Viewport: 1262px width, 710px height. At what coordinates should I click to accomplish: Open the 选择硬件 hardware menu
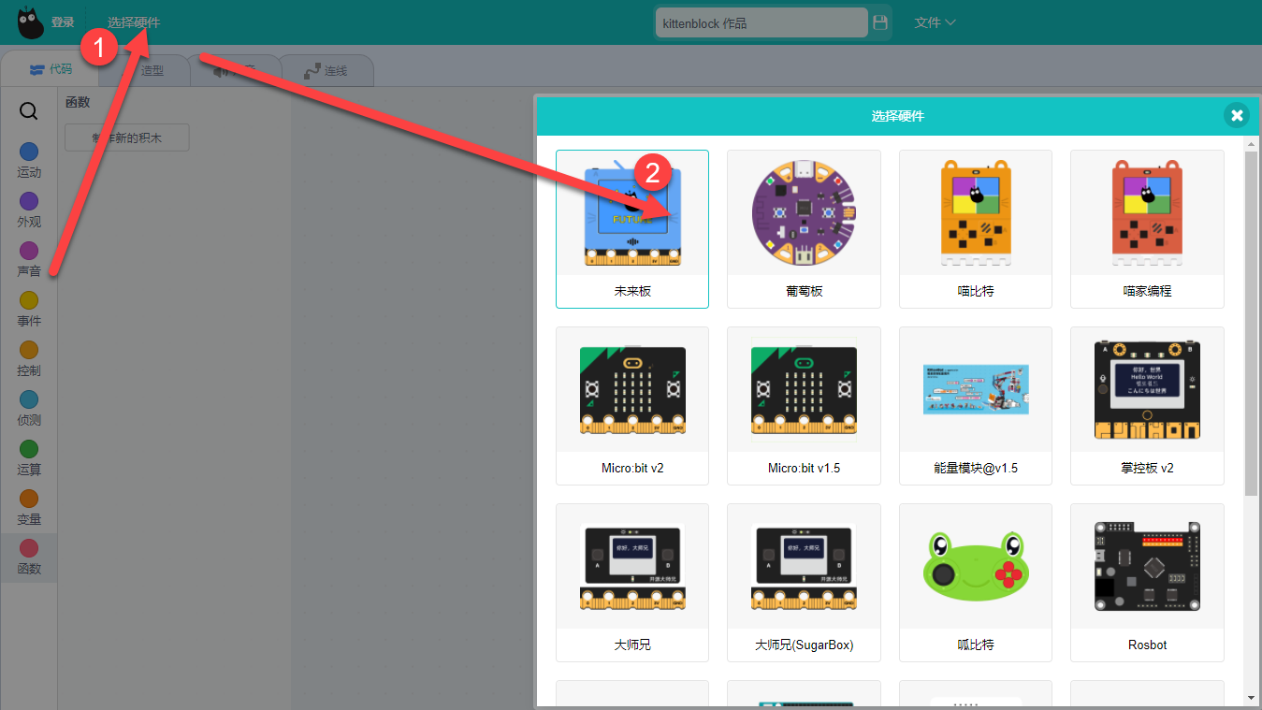coord(134,22)
